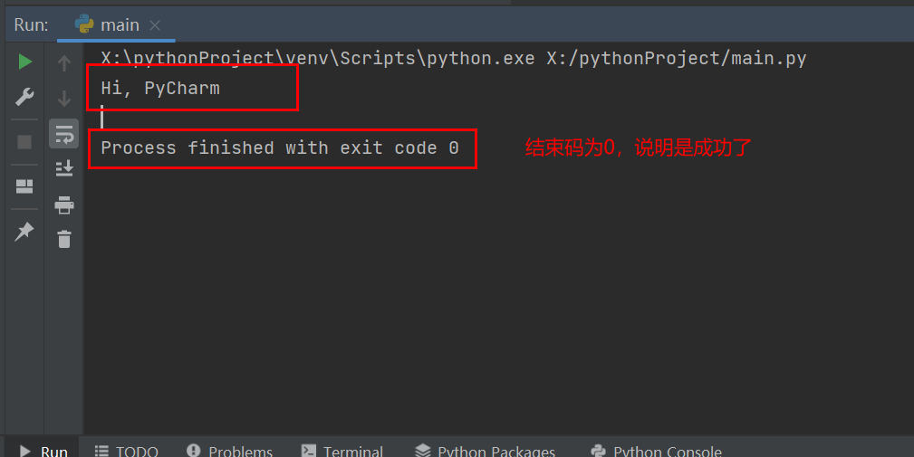Open the Terminal tab

click(x=342, y=451)
